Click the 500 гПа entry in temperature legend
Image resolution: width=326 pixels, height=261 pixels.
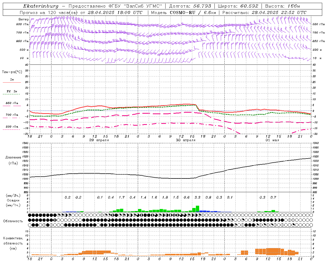(12, 127)
